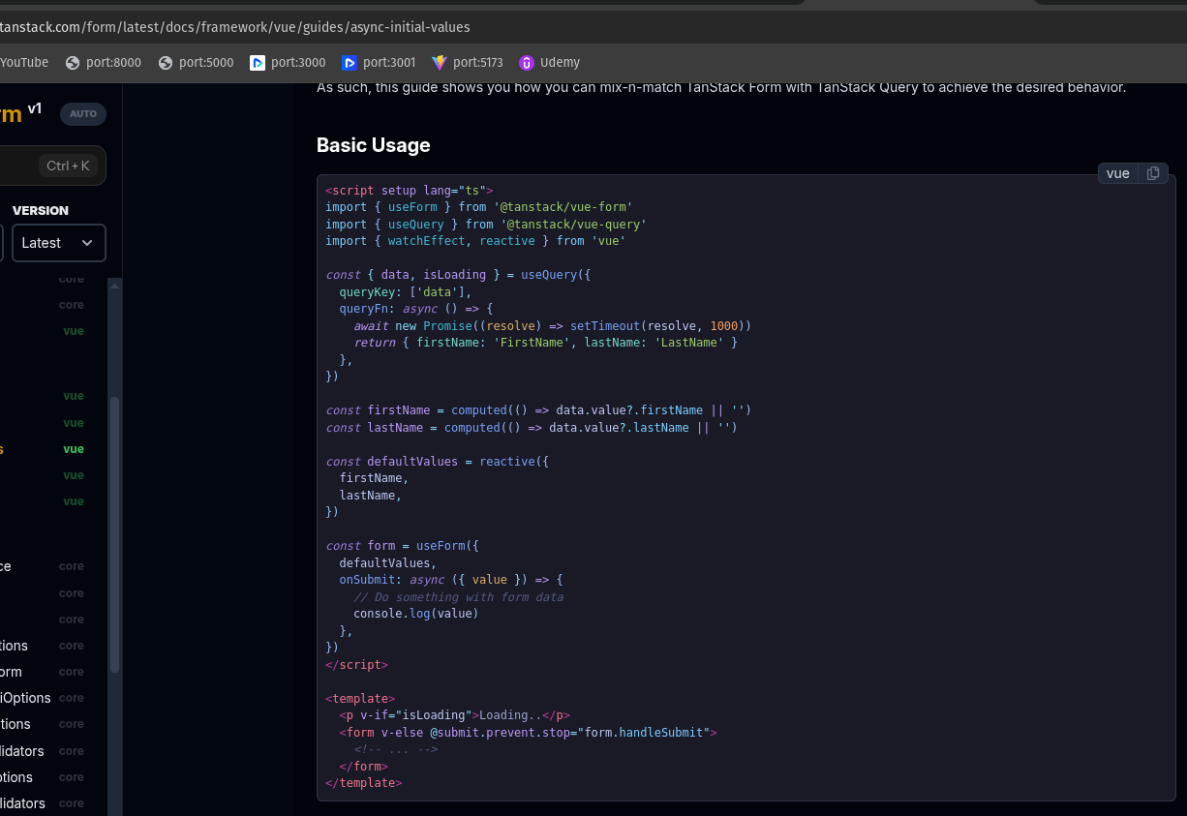Open the YouTube bookmark

[24, 63]
